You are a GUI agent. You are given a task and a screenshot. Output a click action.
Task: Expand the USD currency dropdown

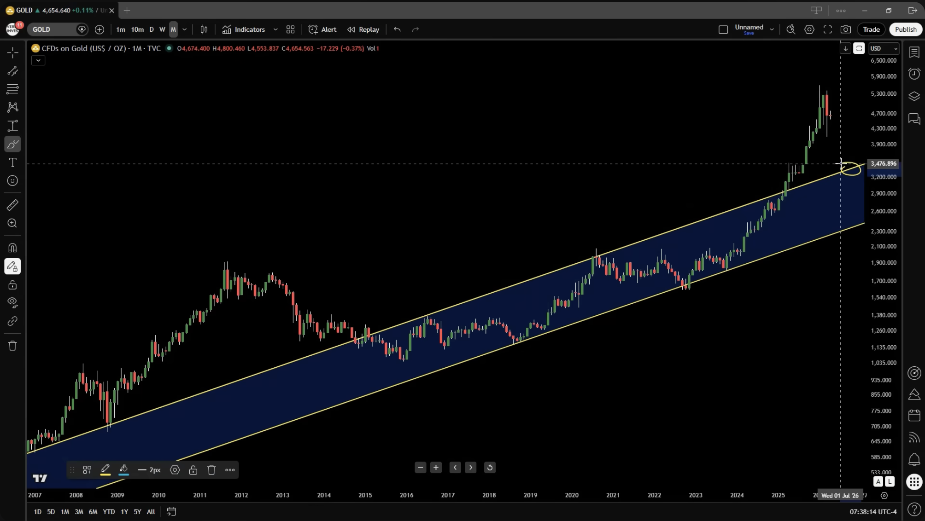(x=884, y=48)
